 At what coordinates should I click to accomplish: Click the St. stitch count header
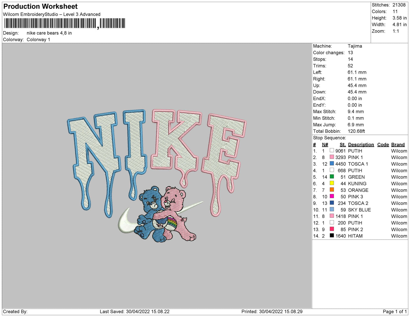click(x=342, y=144)
